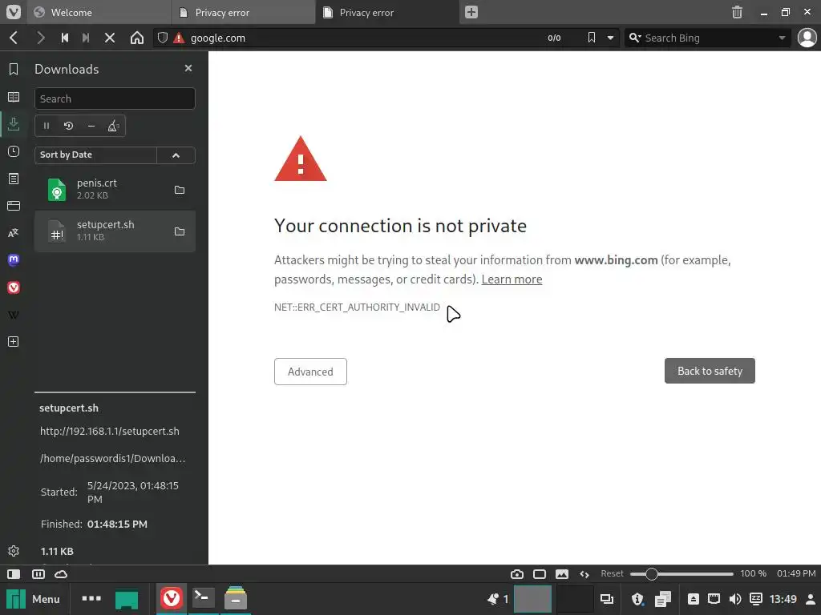821x615 pixels.
Task: Open the Vivaldi main menu logo
Action: pyautogui.click(x=13, y=12)
